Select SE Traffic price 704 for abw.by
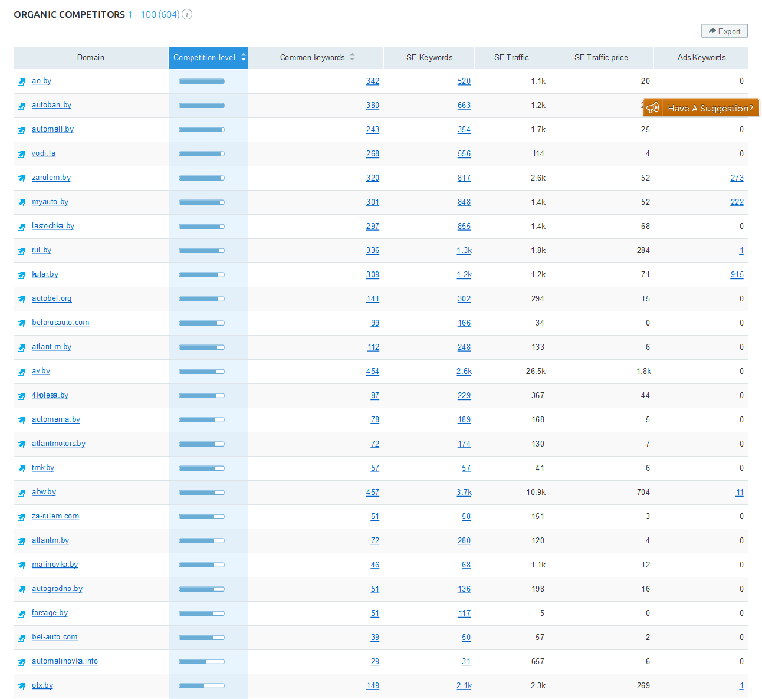The width and height of the screenshot is (762, 699). 643,493
